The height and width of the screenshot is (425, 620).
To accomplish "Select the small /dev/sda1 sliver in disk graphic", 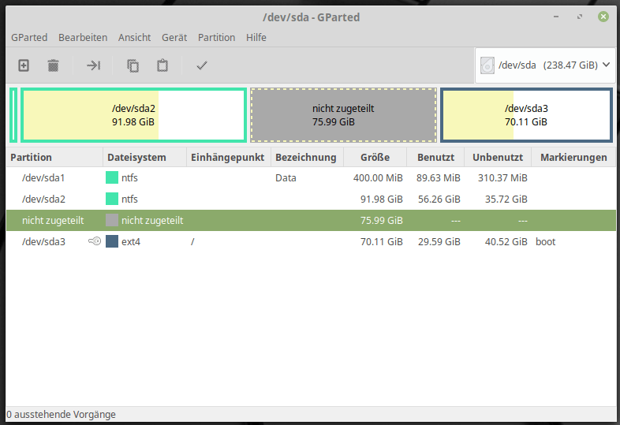I will 13,115.
